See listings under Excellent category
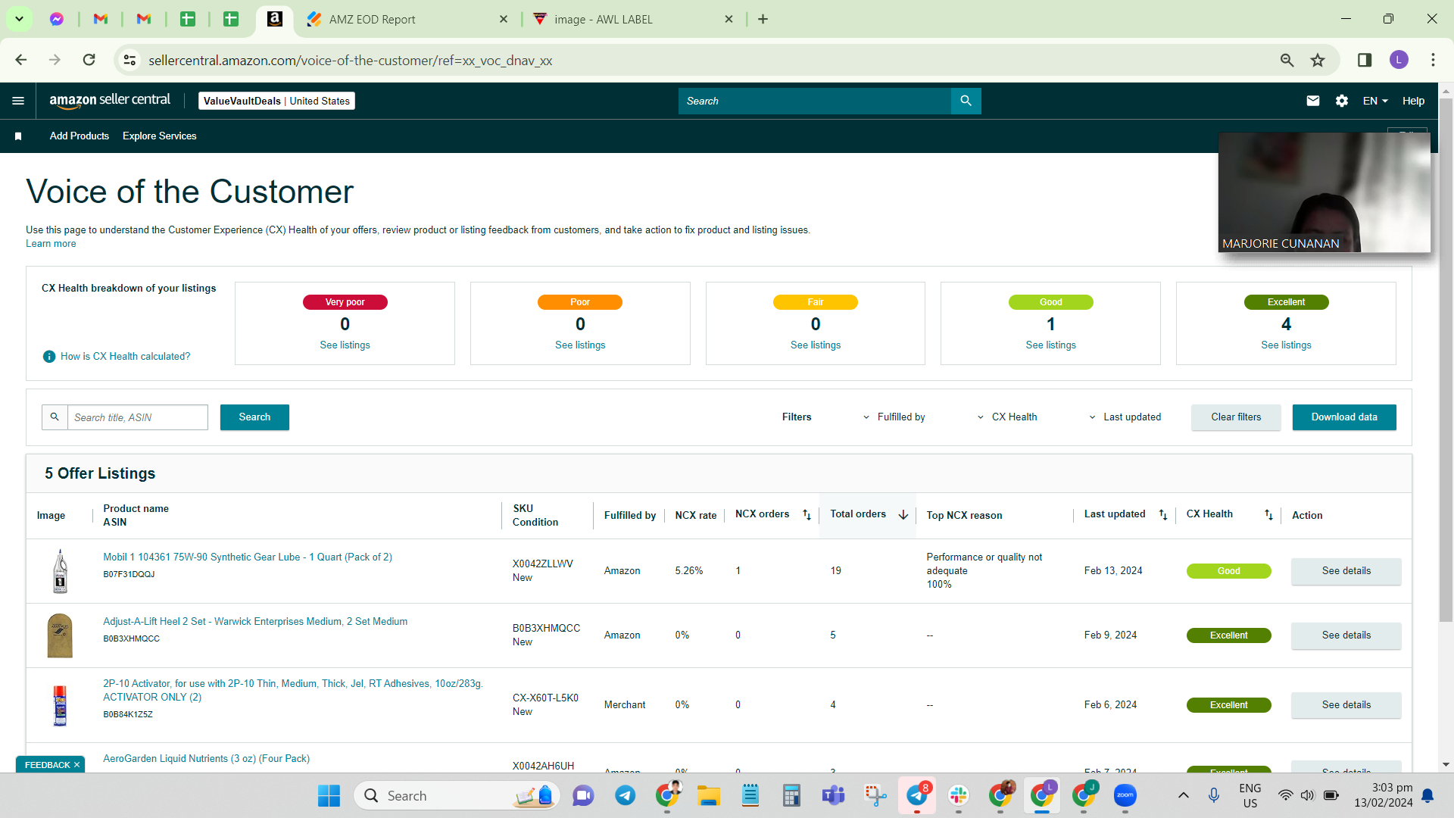This screenshot has height=818, width=1454. 1286,345
